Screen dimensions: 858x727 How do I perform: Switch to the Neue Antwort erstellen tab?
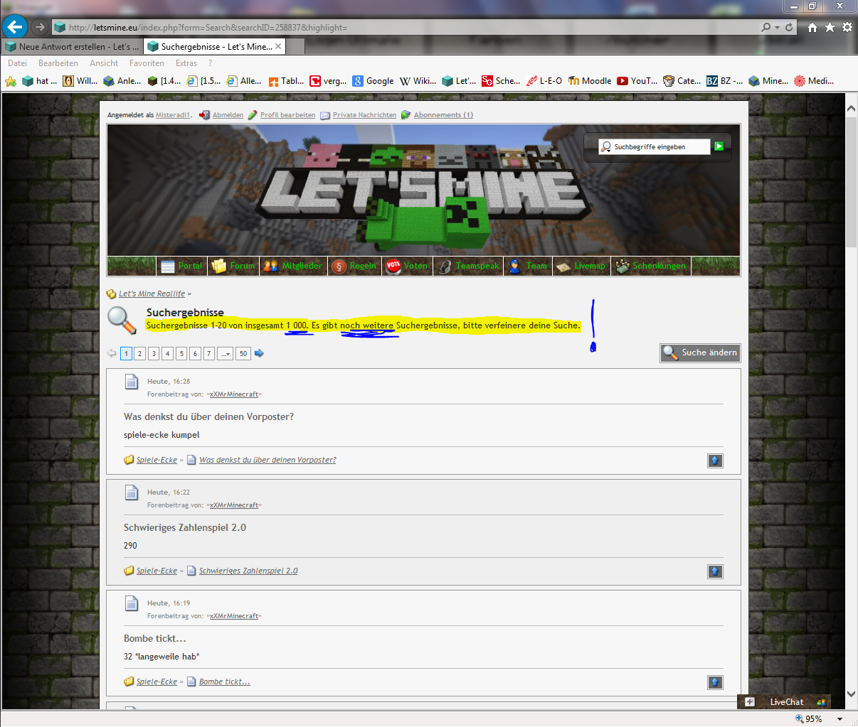(x=71, y=47)
